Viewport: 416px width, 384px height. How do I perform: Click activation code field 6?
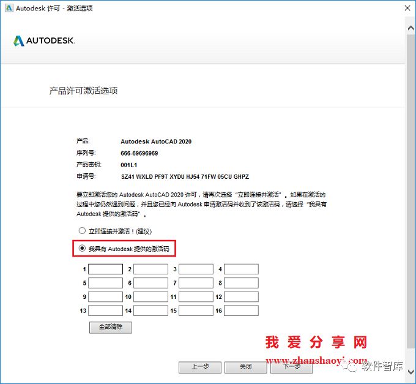[x=150, y=283]
